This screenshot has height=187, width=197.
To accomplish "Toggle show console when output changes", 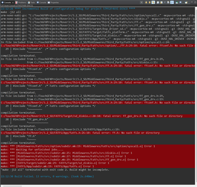I will pos(172,2).
